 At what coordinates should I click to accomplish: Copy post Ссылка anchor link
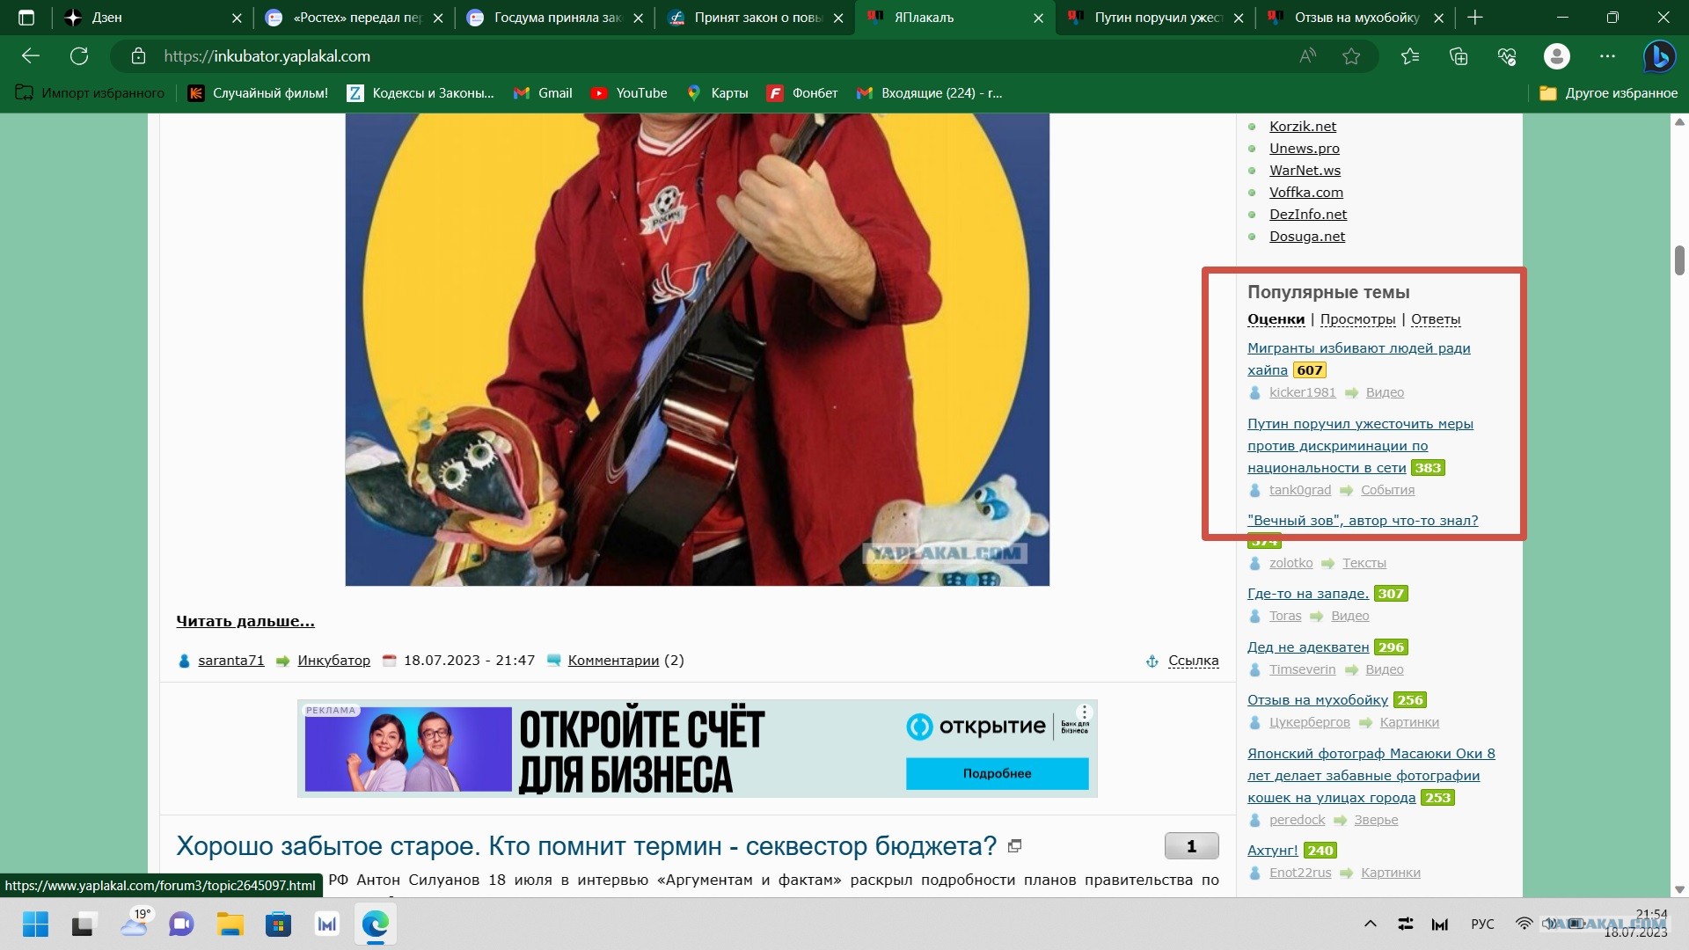pos(1194,661)
